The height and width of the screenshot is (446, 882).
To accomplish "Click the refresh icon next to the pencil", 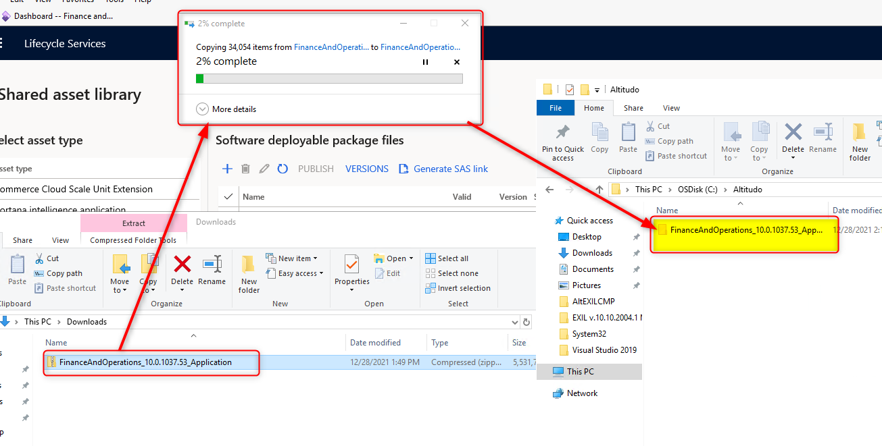I will point(282,169).
